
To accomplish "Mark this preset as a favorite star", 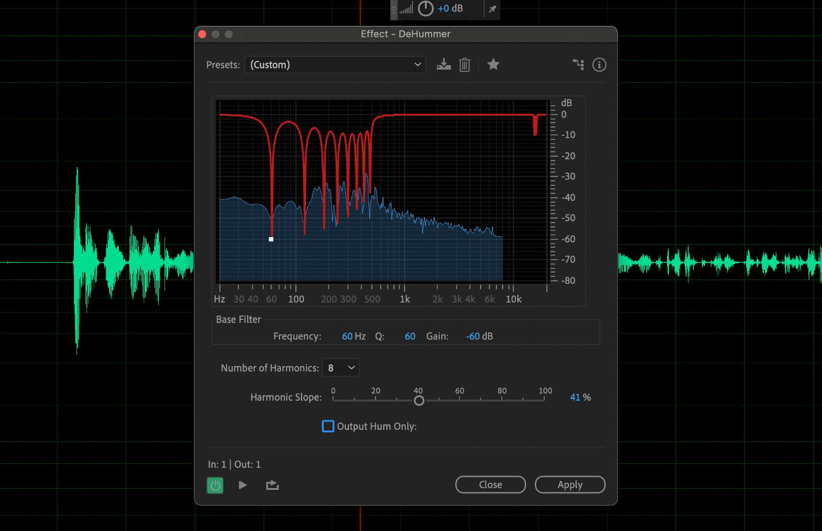I will (x=493, y=64).
